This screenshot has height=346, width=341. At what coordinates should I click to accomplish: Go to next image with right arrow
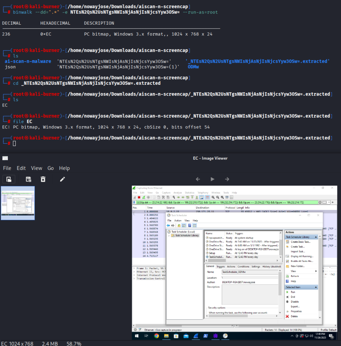point(227,179)
